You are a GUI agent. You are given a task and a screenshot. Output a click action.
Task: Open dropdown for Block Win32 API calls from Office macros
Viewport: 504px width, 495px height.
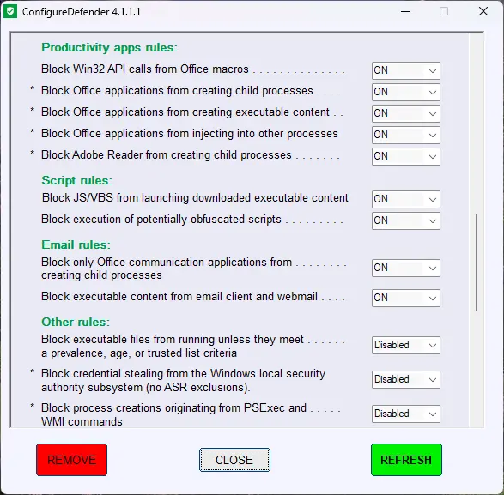405,70
